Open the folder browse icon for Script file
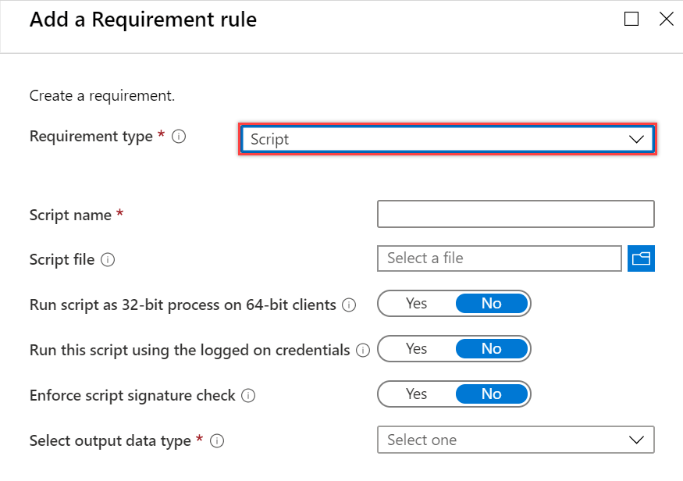Image resolution: width=683 pixels, height=481 pixels. 641,258
